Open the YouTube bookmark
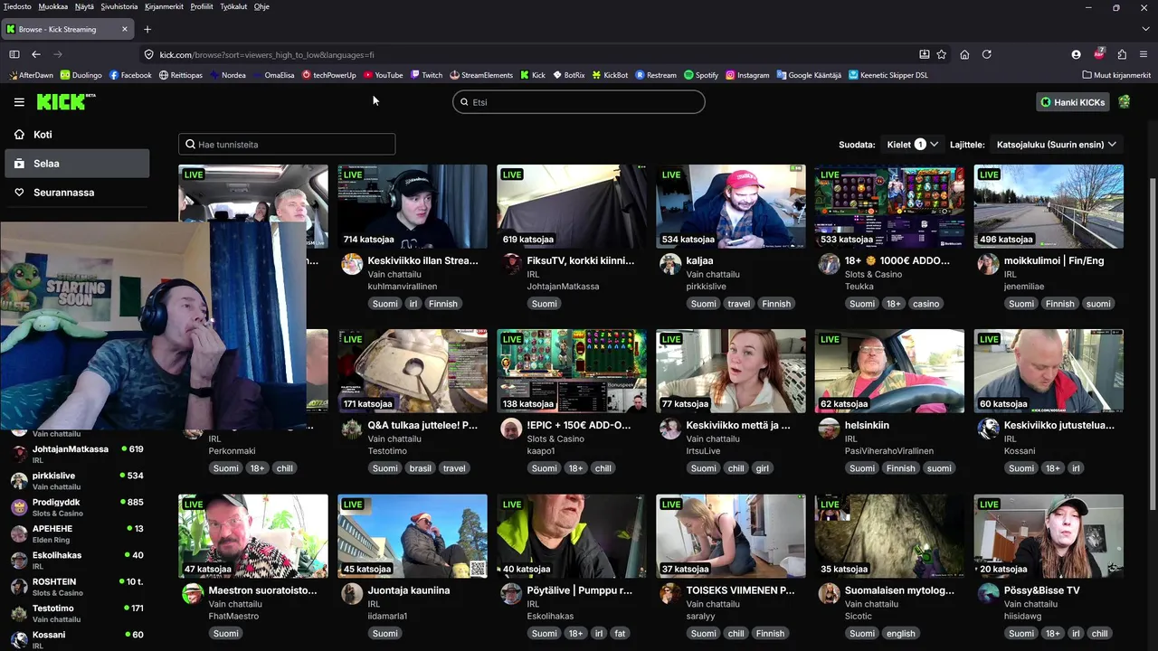The height and width of the screenshot is (651, 1158). tap(383, 75)
